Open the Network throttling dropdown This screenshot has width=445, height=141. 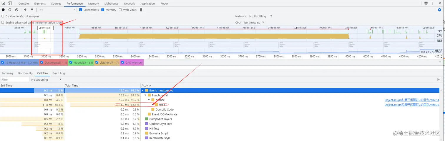(x=260, y=16)
